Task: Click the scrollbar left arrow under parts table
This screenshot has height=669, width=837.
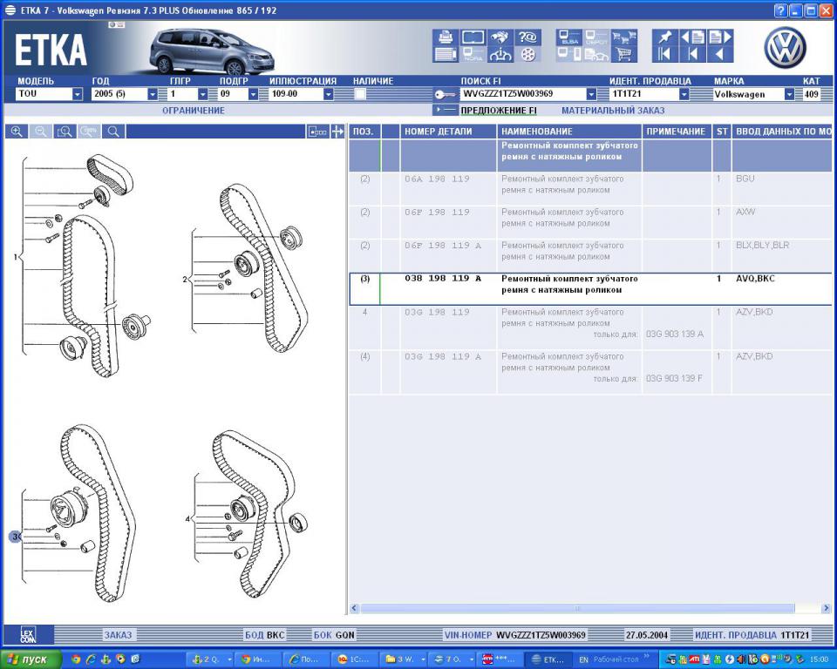Action: tap(355, 608)
